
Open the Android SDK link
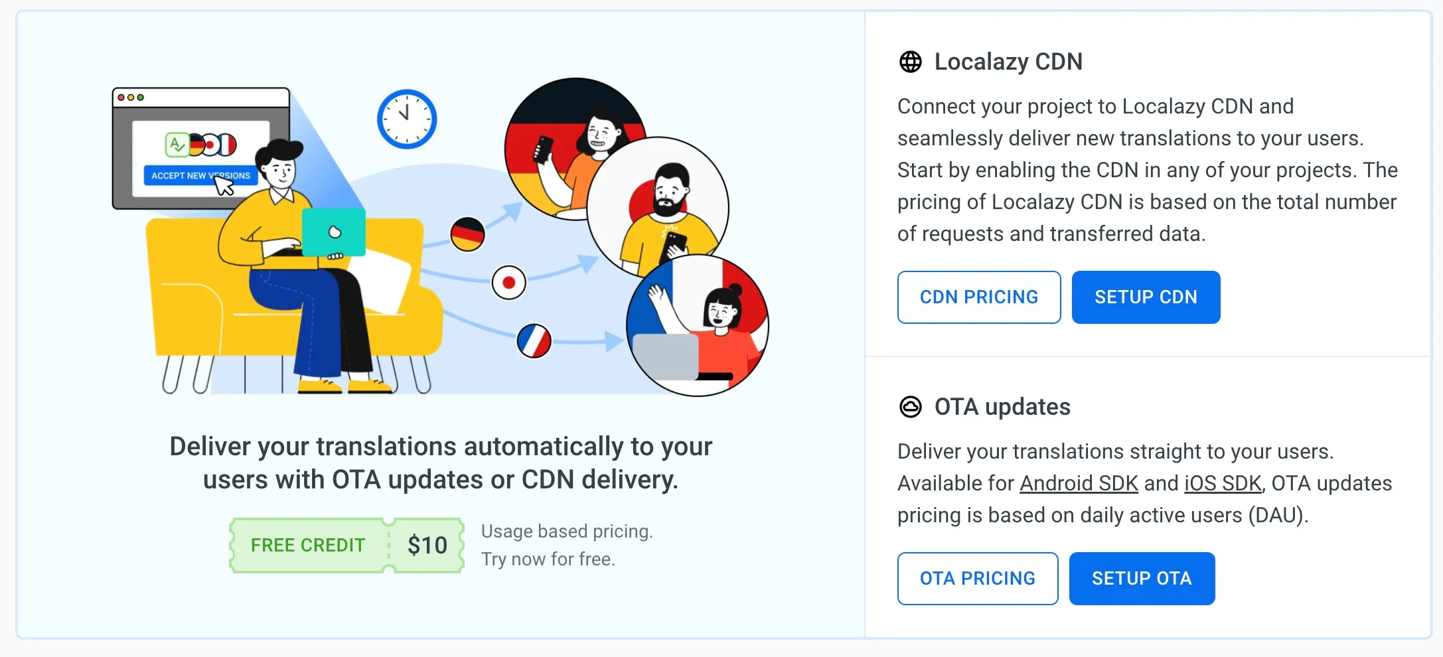coord(1078,483)
